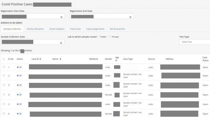Click the Gender column header

(108, 59)
